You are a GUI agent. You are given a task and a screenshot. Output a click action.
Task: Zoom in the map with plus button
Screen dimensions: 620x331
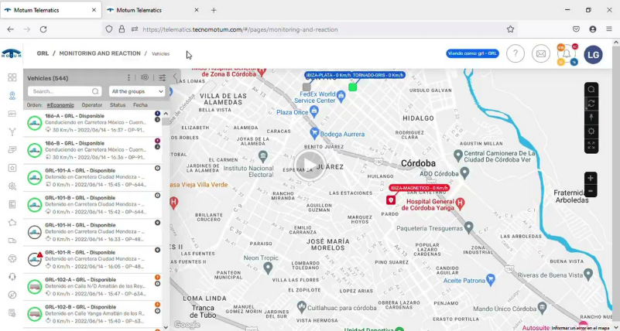point(591,178)
